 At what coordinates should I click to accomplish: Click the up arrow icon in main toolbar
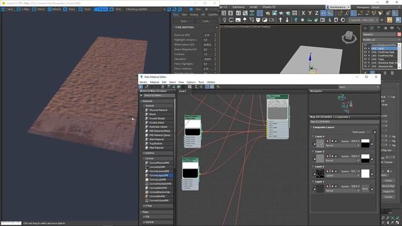point(281,20)
